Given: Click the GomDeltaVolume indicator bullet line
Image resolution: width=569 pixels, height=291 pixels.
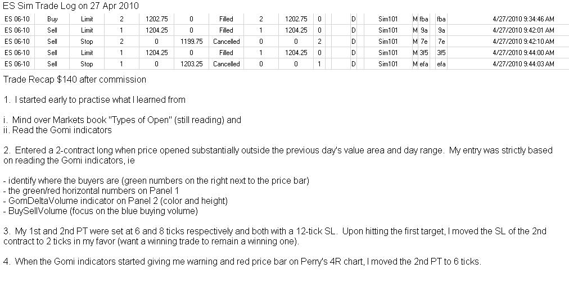Looking at the screenshot, I should click(115, 201).
